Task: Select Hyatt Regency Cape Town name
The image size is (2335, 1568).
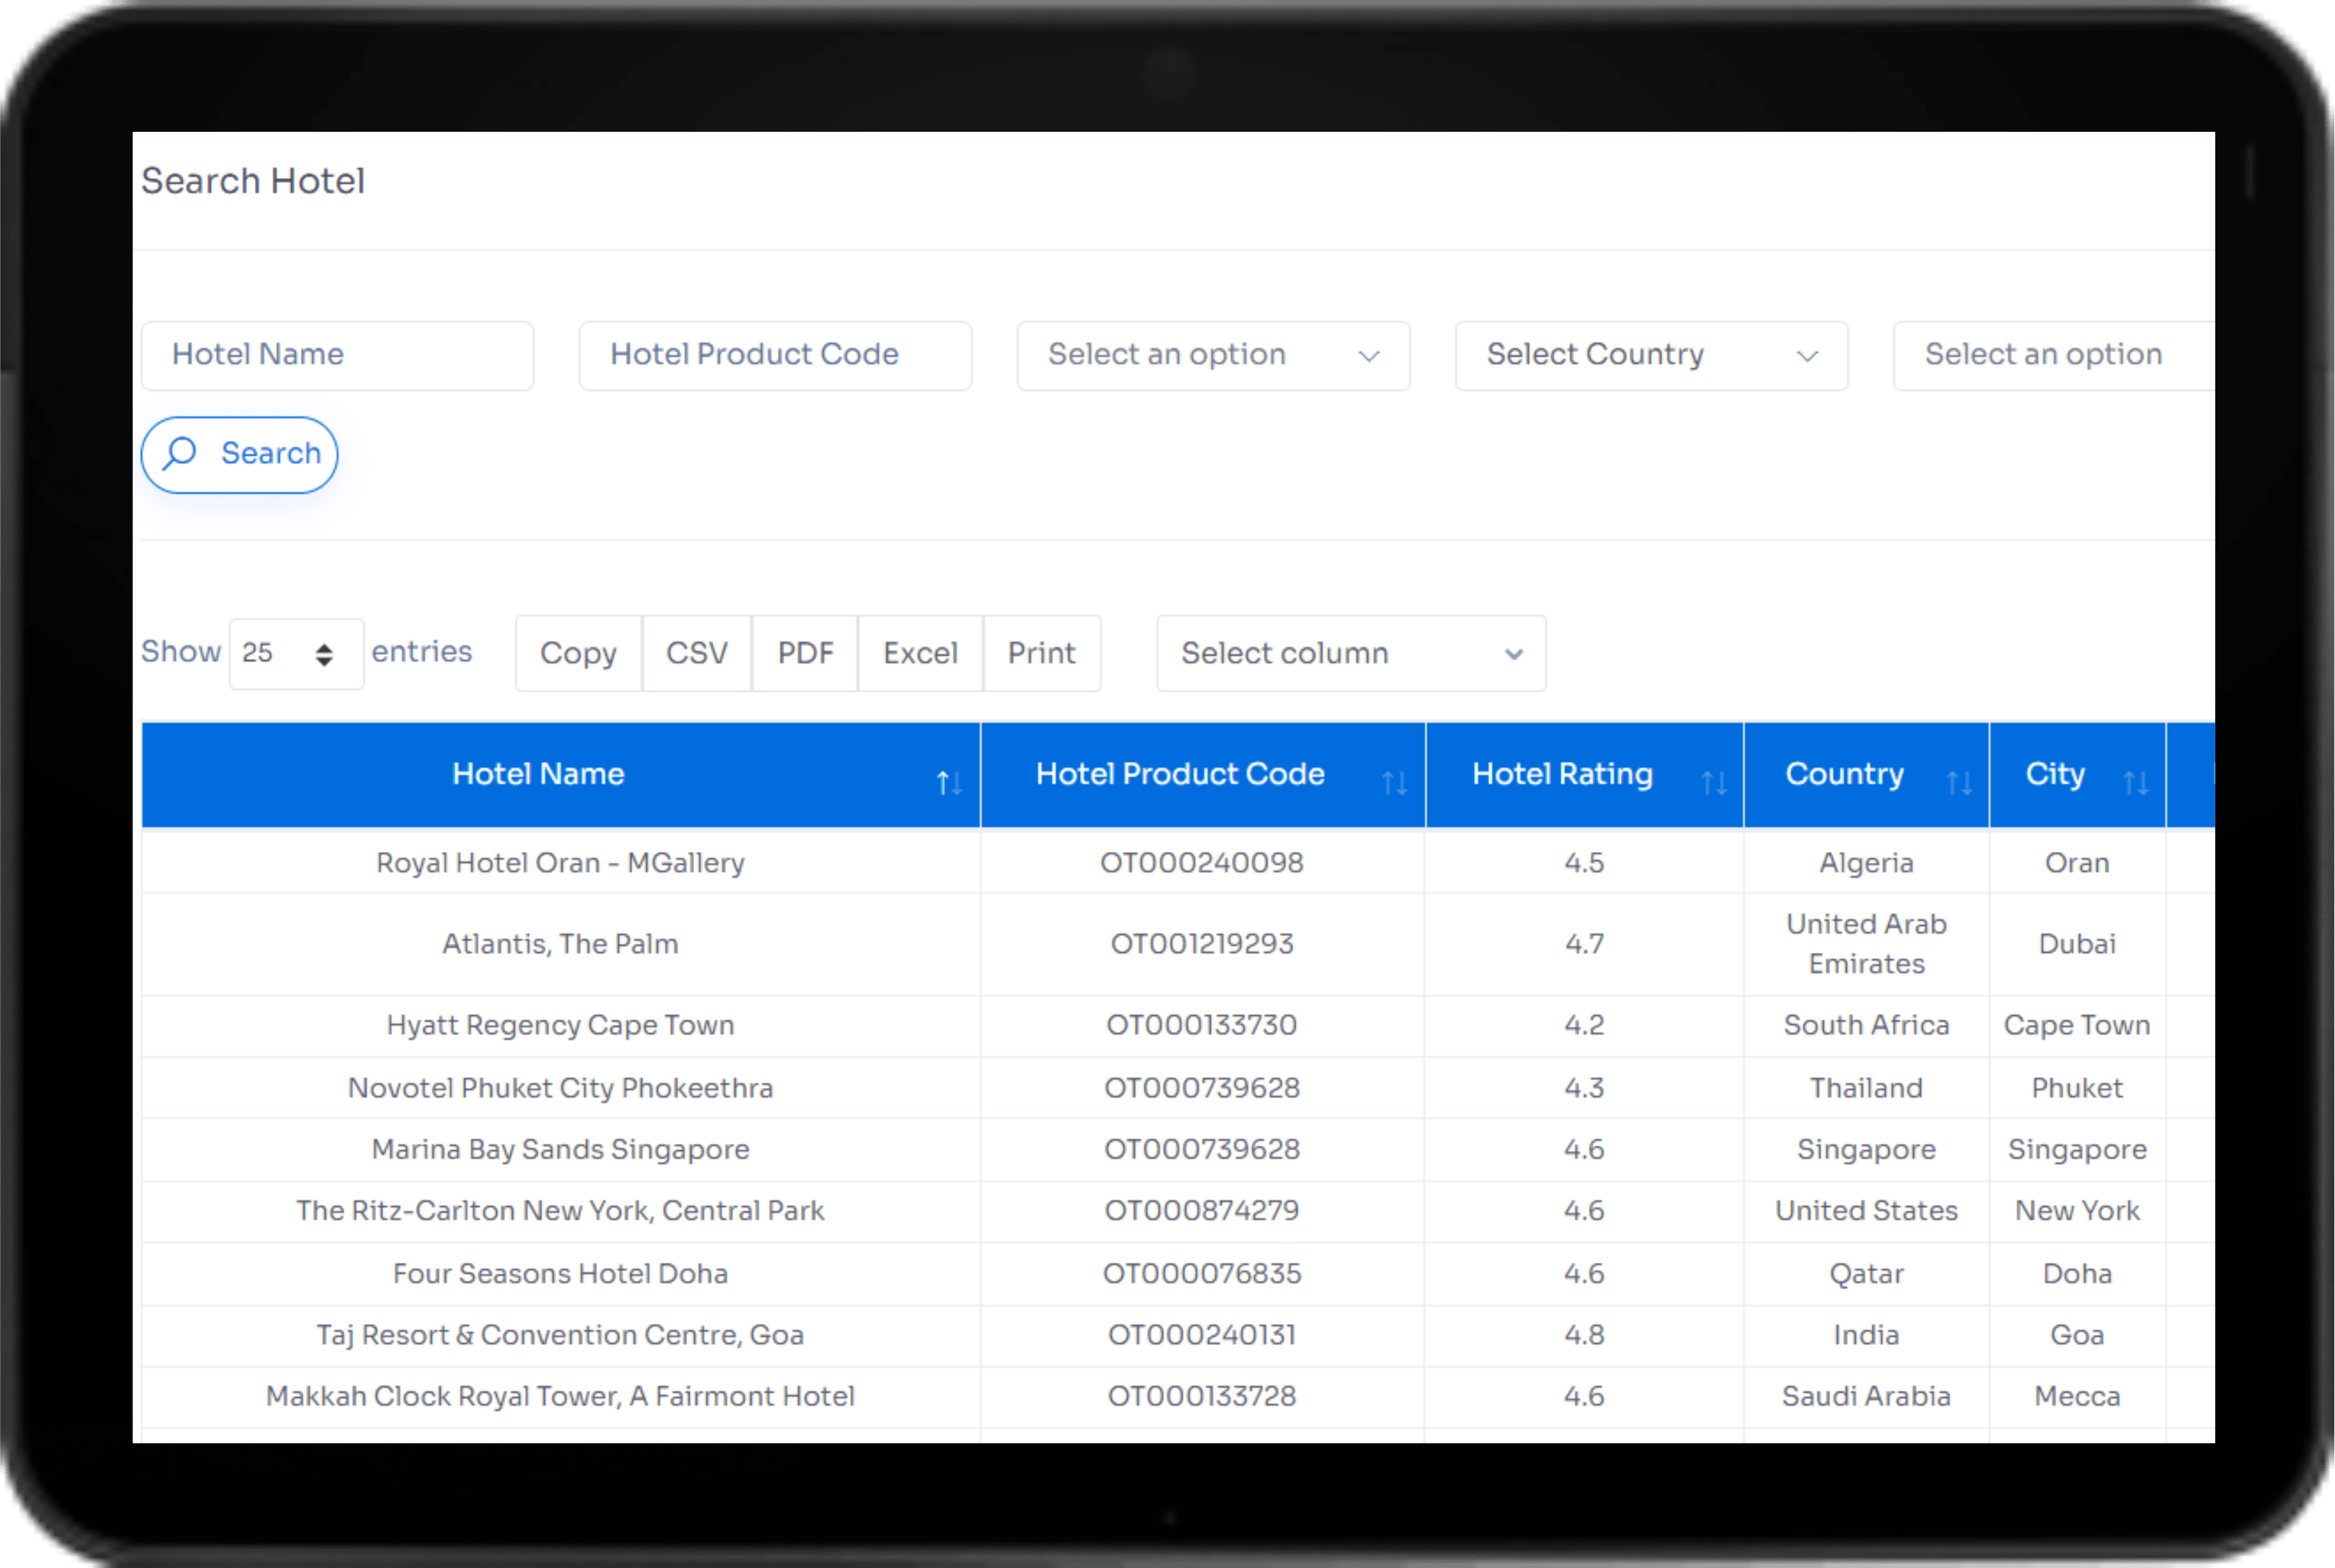Action: (560, 1025)
